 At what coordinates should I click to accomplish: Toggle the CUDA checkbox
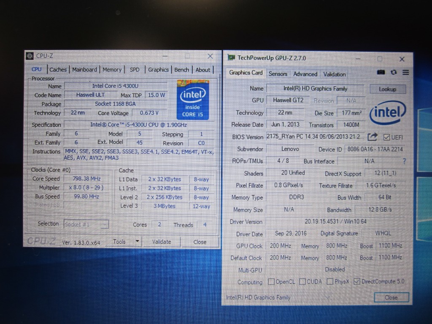[302, 281]
